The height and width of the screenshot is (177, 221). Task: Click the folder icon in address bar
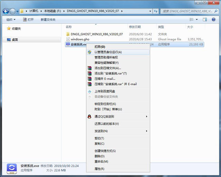coord(22,11)
